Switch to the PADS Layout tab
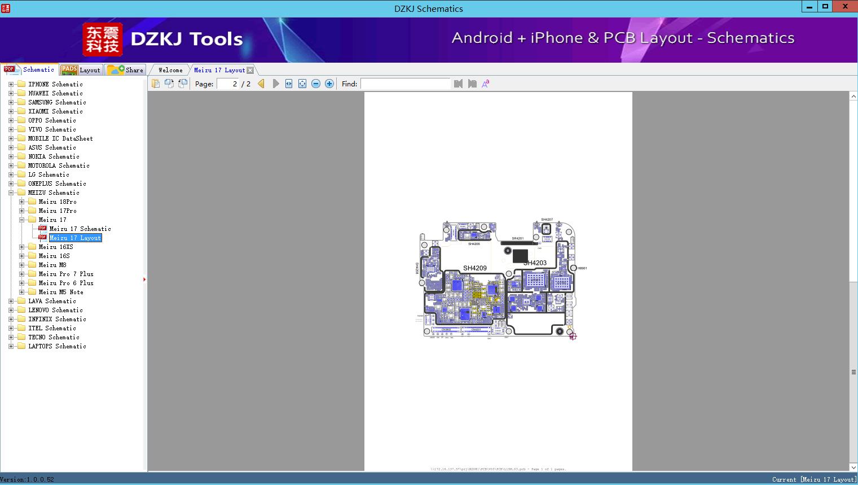 [x=81, y=70]
